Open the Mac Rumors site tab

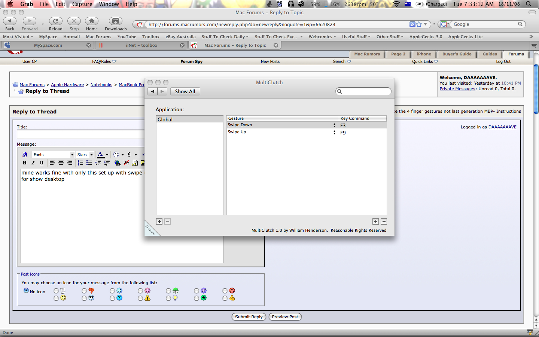[x=367, y=54]
